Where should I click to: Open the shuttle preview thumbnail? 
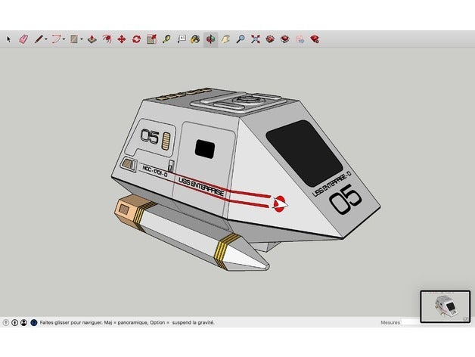tap(446, 306)
